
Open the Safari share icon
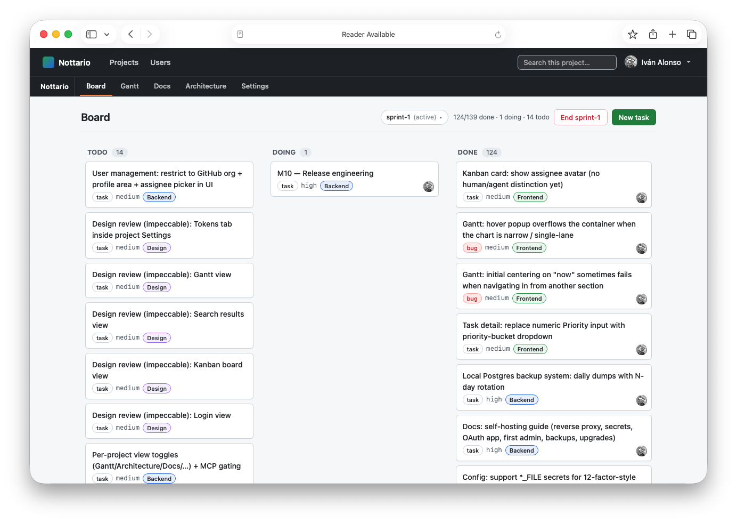pos(653,34)
